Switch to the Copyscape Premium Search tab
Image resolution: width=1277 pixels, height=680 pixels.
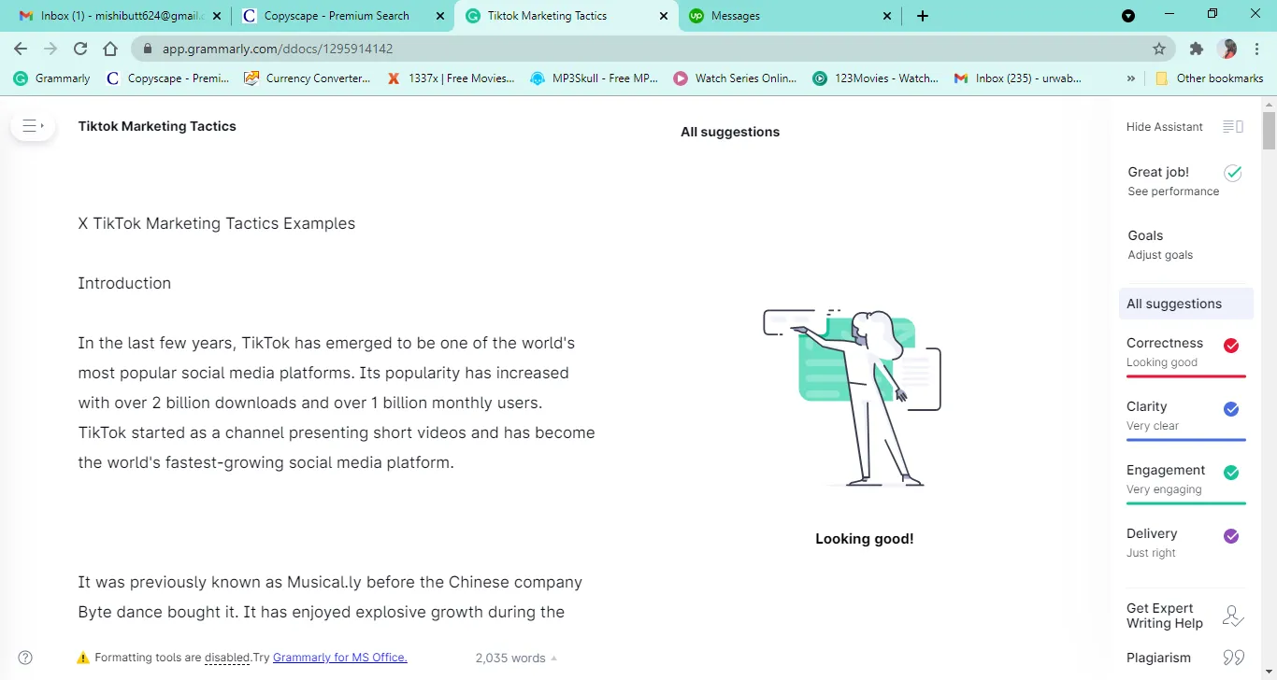click(342, 16)
